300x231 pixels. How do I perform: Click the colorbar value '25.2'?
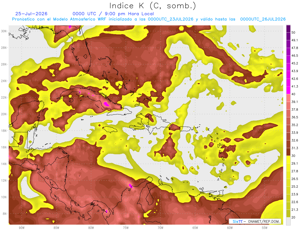point(295,187)
